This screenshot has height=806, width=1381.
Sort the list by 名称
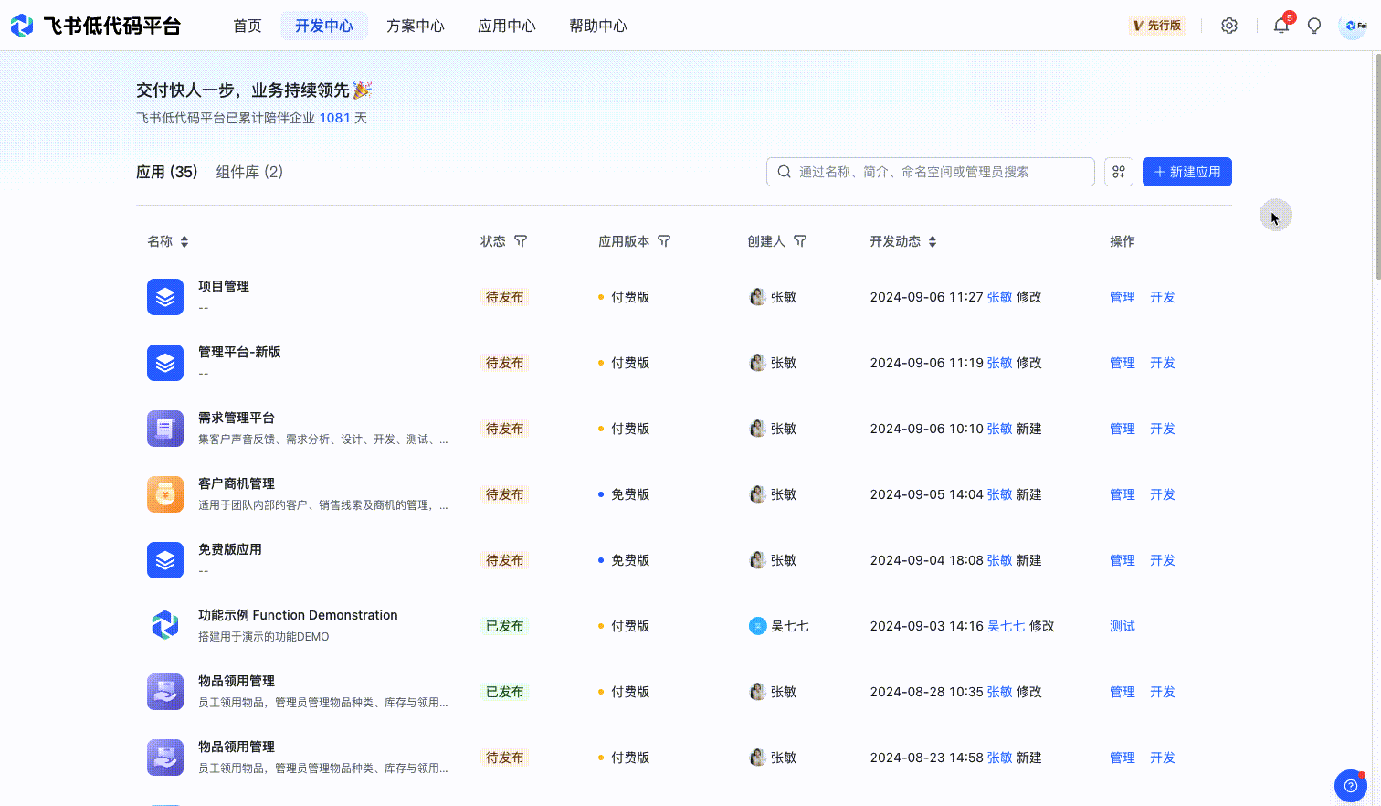(184, 241)
